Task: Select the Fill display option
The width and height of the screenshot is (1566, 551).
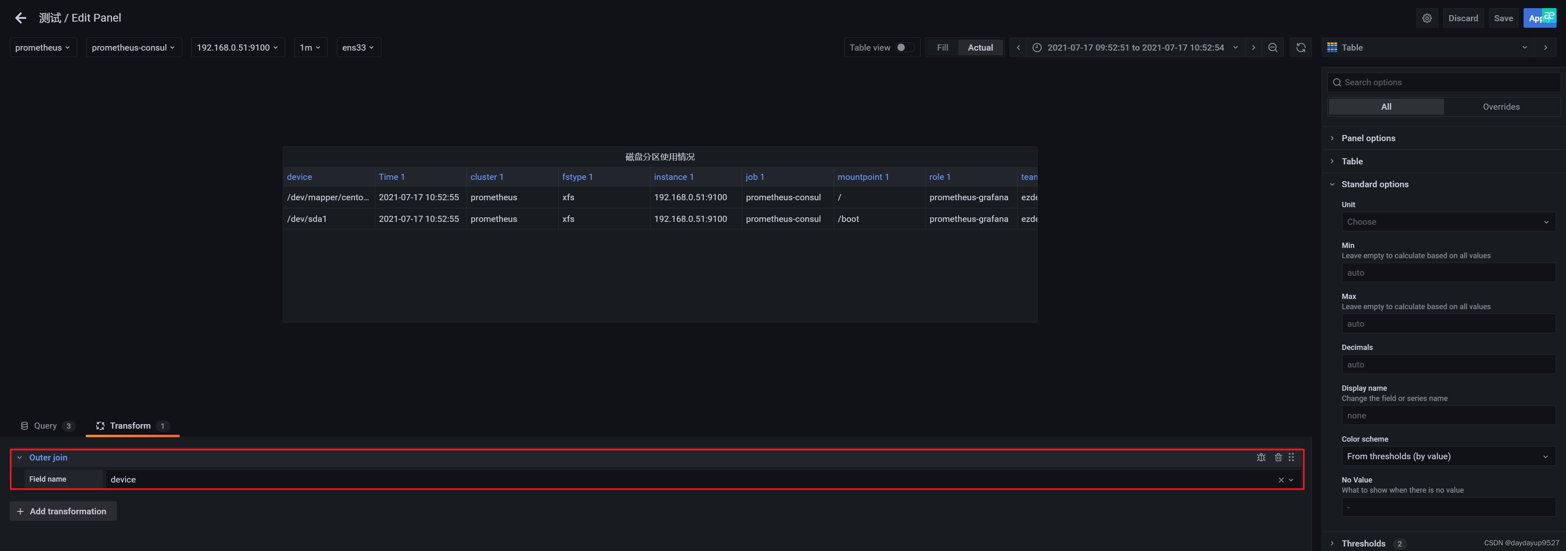Action: pyautogui.click(x=942, y=47)
